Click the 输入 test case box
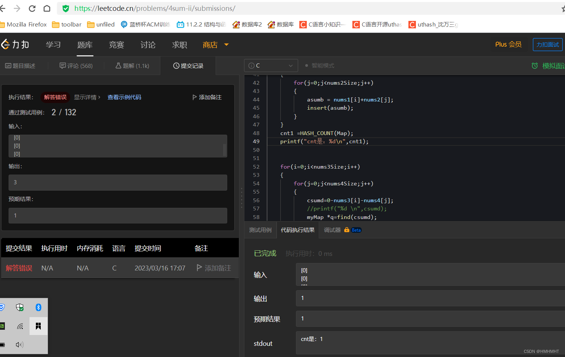The width and height of the screenshot is (565, 357). click(118, 146)
